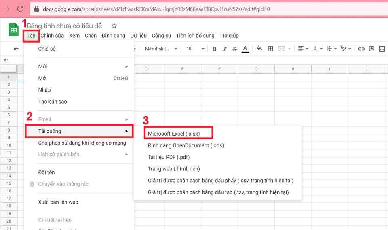Click the undo arrow icon
Screen dimensions: 388x230
pyautogui.click(x=17, y=49)
